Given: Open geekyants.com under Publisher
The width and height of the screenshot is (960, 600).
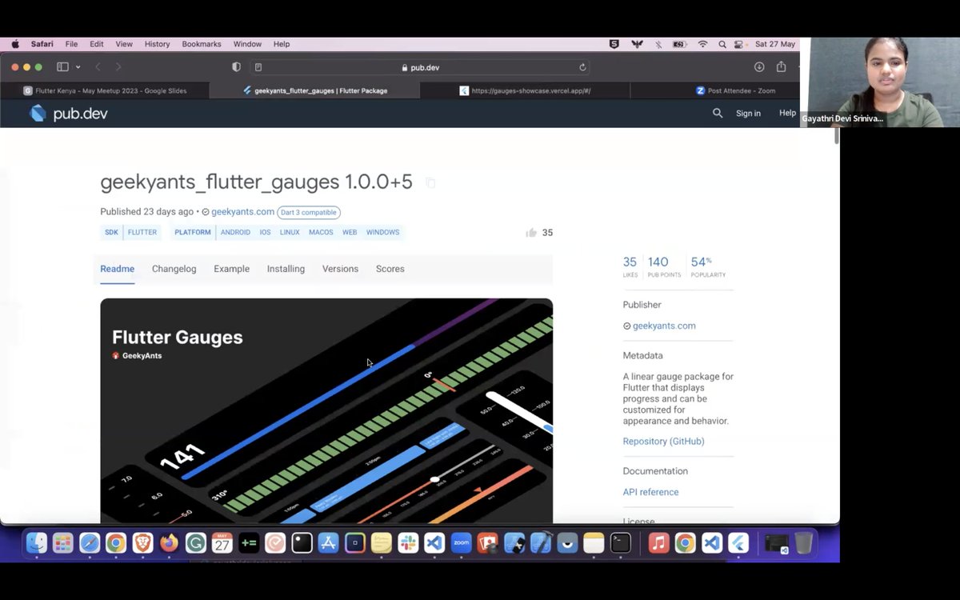Looking at the screenshot, I should (664, 326).
